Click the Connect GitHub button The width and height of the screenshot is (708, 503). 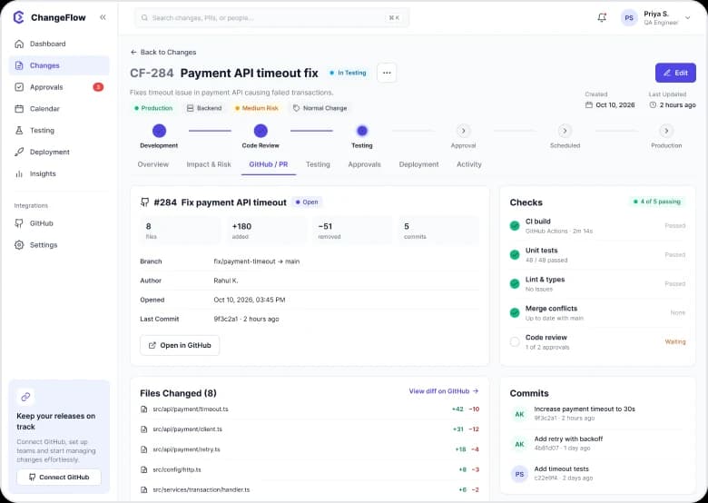pyautogui.click(x=59, y=478)
